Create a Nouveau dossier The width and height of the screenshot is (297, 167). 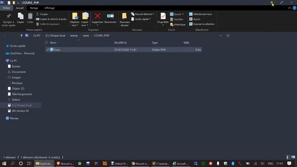pyautogui.click(x=124, y=19)
